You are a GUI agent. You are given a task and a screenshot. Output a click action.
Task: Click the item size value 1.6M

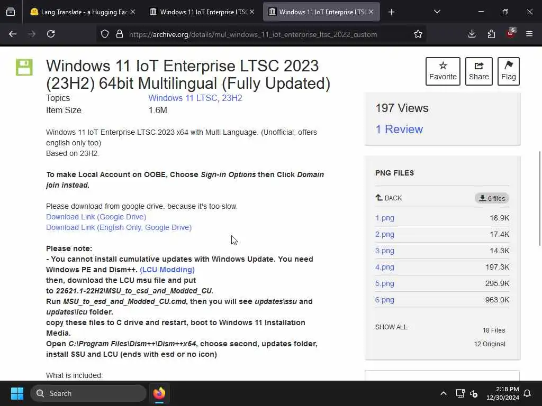tap(158, 110)
